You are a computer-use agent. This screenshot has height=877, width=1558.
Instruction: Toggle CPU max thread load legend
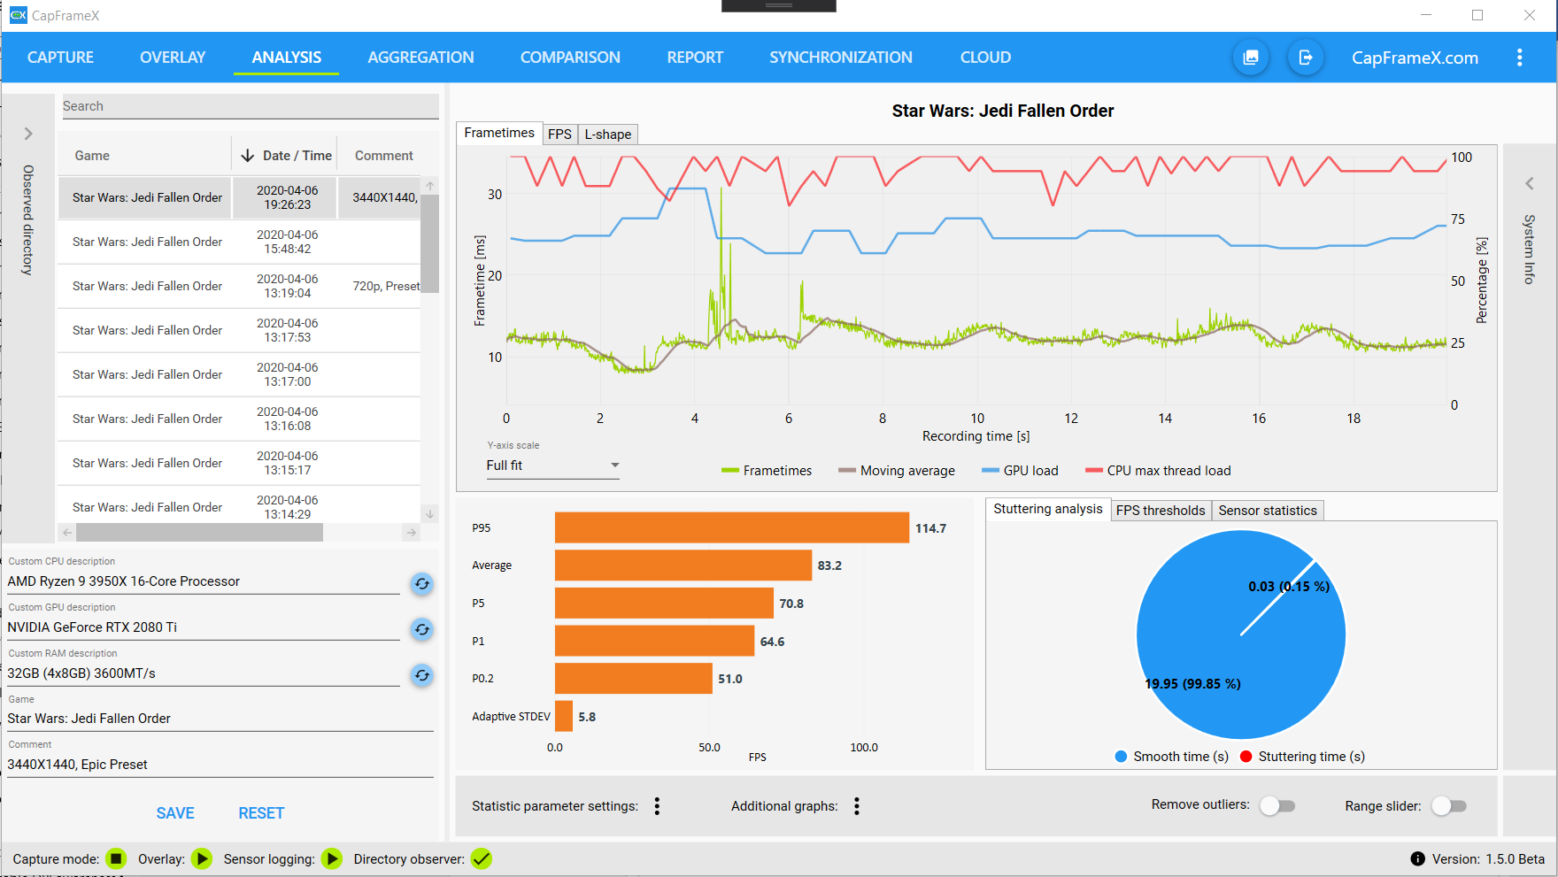click(x=1158, y=471)
